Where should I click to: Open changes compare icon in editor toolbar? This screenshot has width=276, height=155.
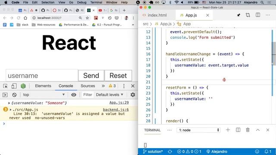pyautogui.click(x=248, y=15)
